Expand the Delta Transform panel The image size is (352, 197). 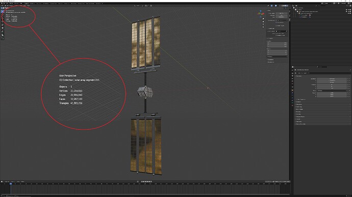301,100
